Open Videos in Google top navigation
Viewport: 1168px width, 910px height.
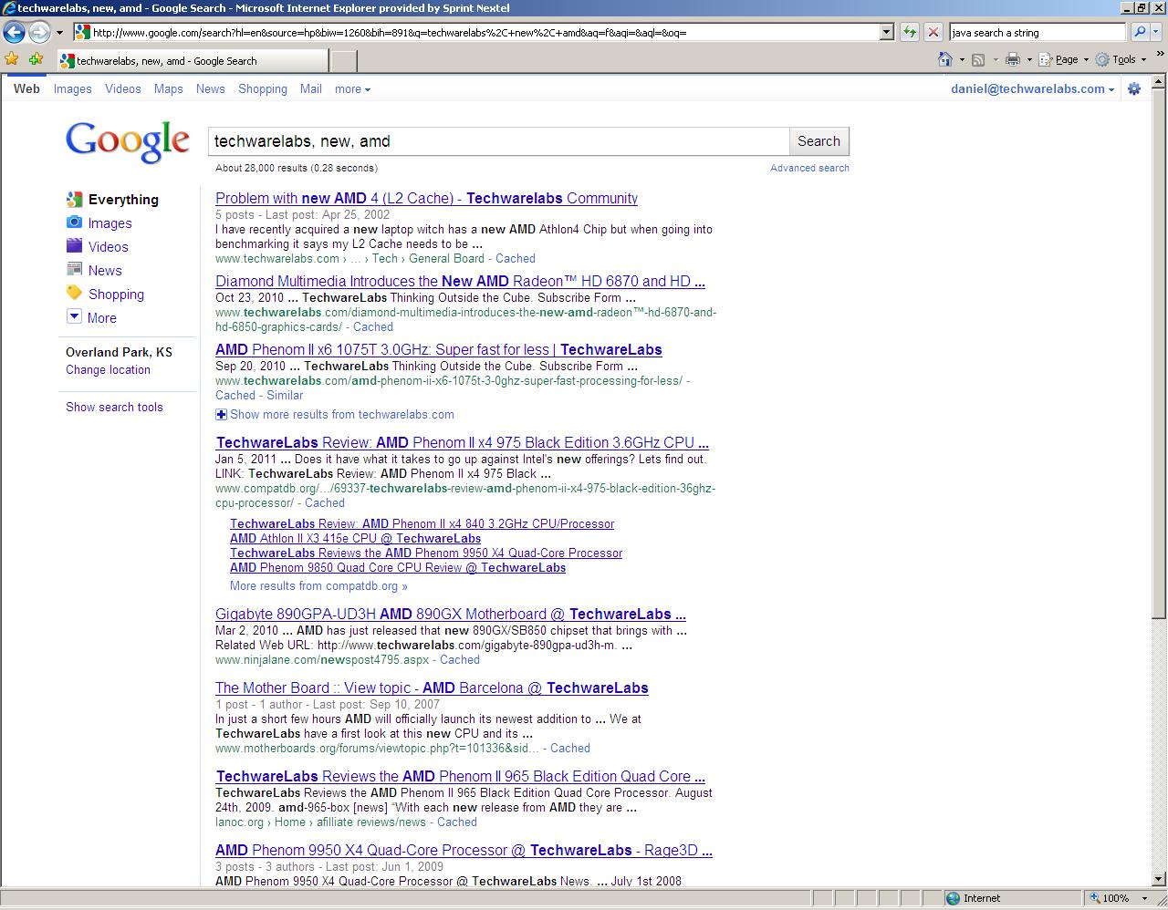[122, 88]
